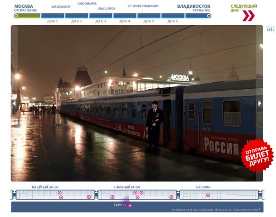This screenshot has width=276, height=217.
Task: Click the Ст. Ерофей Павлович stop label
Action: tap(143, 6)
